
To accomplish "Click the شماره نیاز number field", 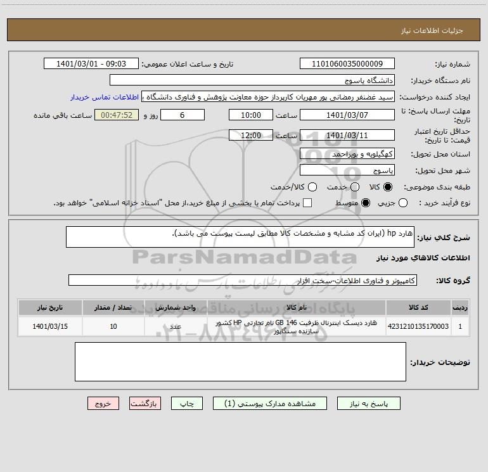I will coord(347,63).
